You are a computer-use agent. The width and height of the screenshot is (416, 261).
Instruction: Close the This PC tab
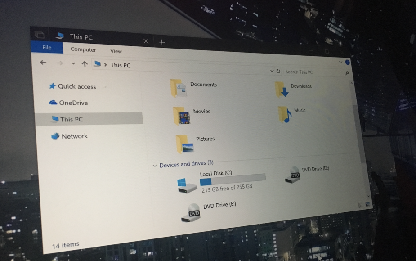point(146,41)
